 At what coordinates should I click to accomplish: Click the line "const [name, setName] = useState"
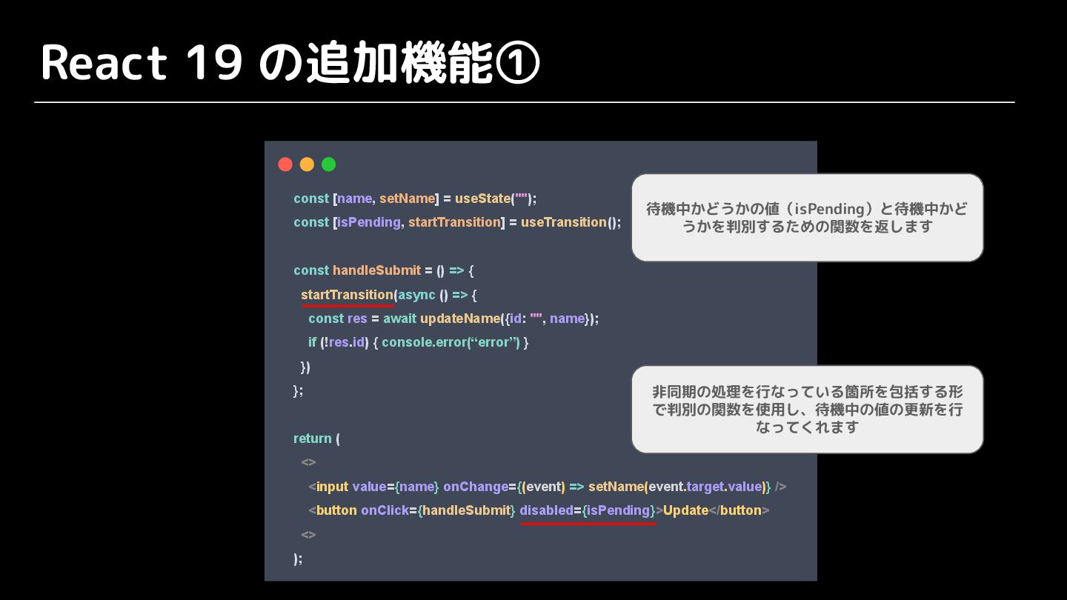pos(415,199)
